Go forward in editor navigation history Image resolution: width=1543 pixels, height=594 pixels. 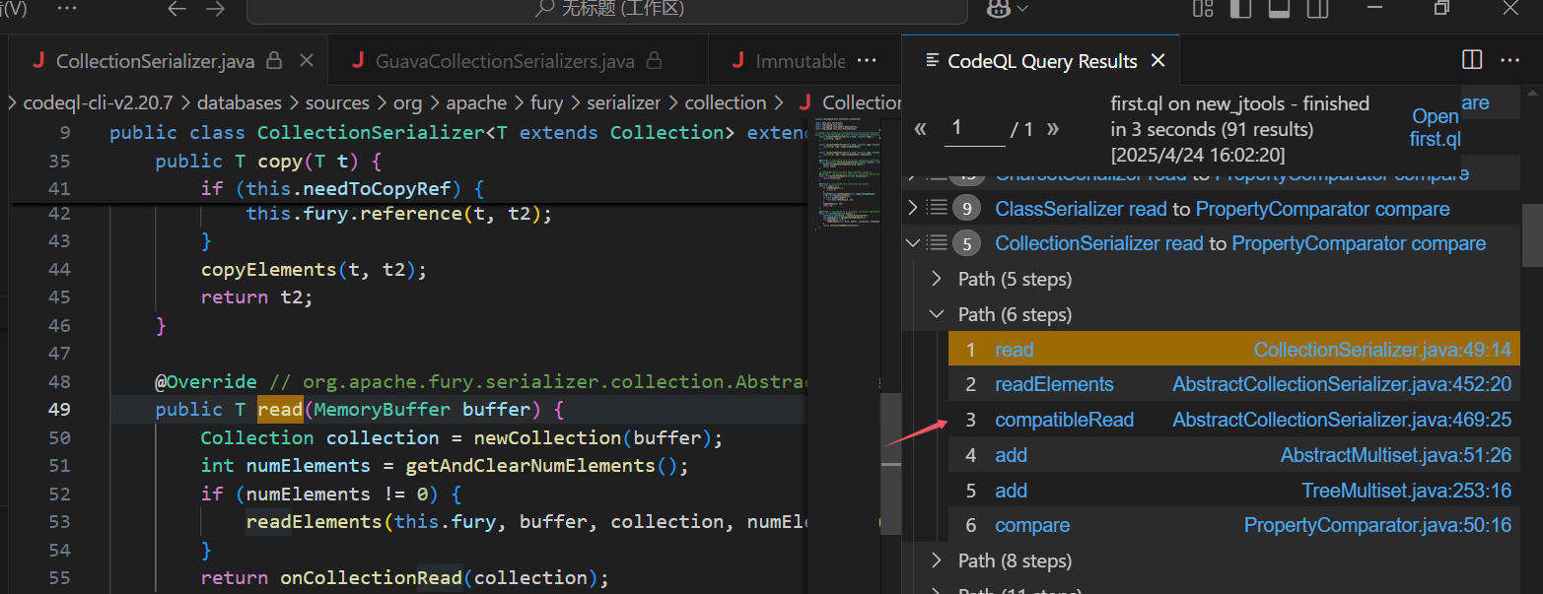[x=215, y=9]
